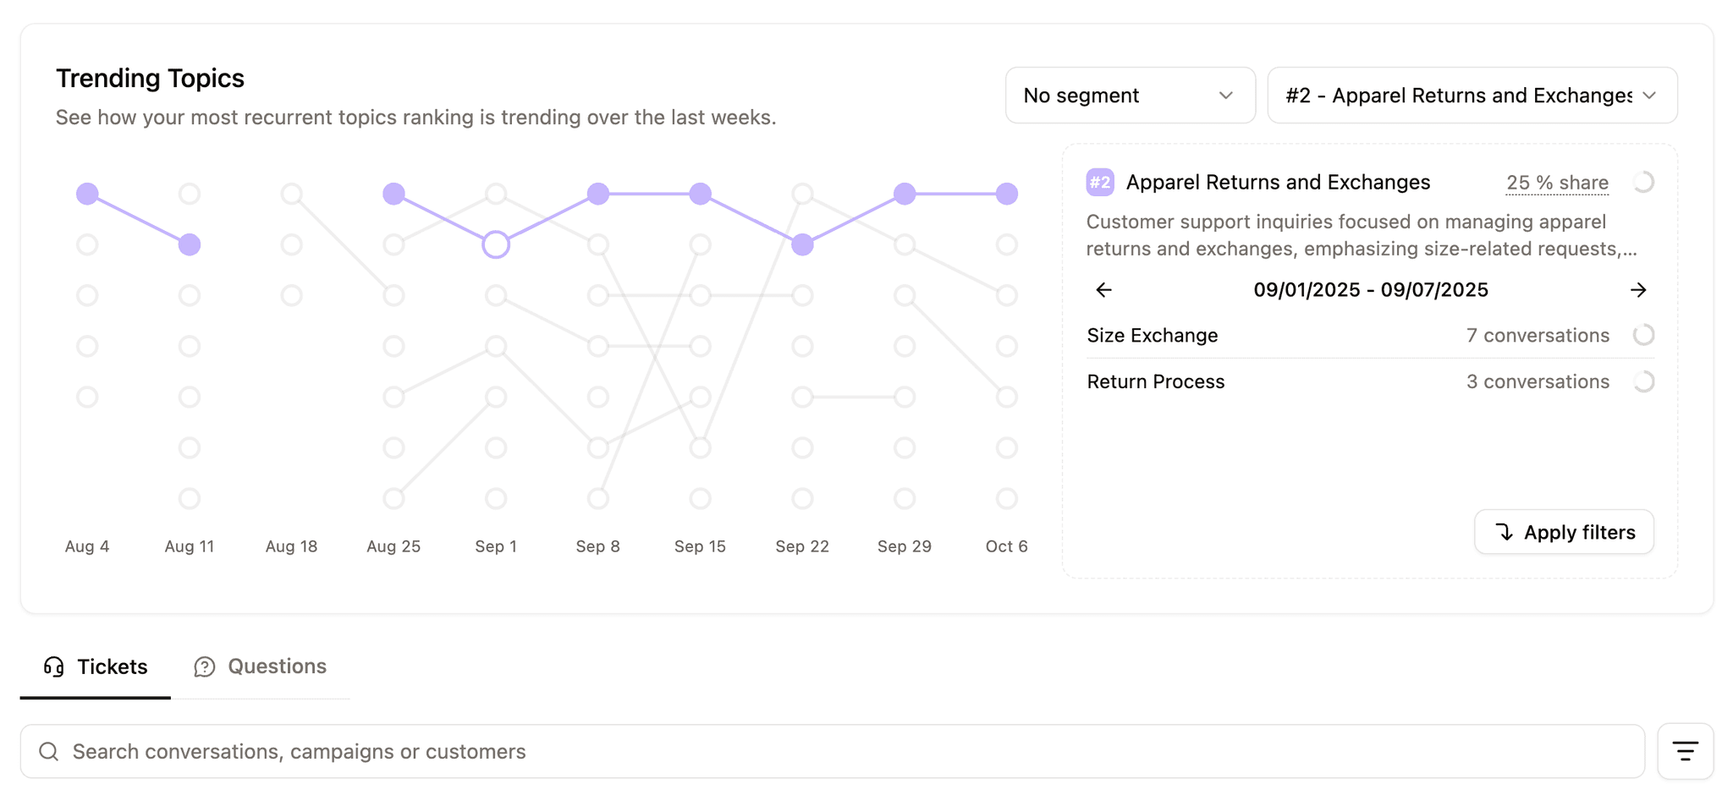The image size is (1733, 806).
Task: Open the No segment dropdown
Action: [x=1130, y=96]
